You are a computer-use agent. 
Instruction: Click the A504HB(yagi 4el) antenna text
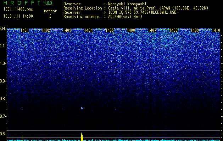[x=125, y=17]
